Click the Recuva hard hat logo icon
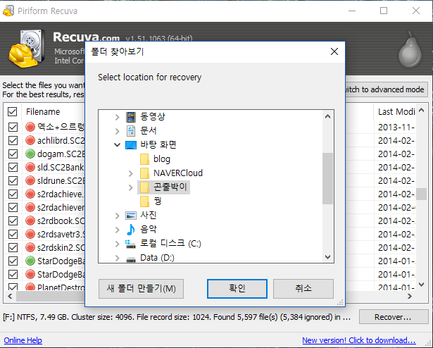 click(27, 49)
